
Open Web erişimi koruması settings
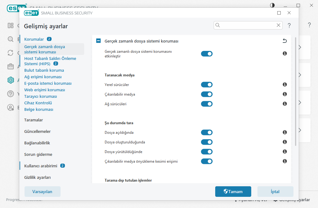click(x=44, y=90)
